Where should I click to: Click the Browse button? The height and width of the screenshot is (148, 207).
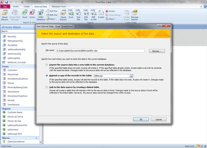(x=157, y=51)
